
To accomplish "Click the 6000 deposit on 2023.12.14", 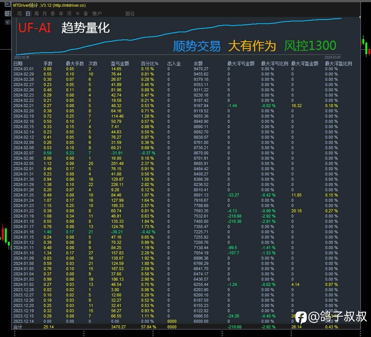I will 172,321.
